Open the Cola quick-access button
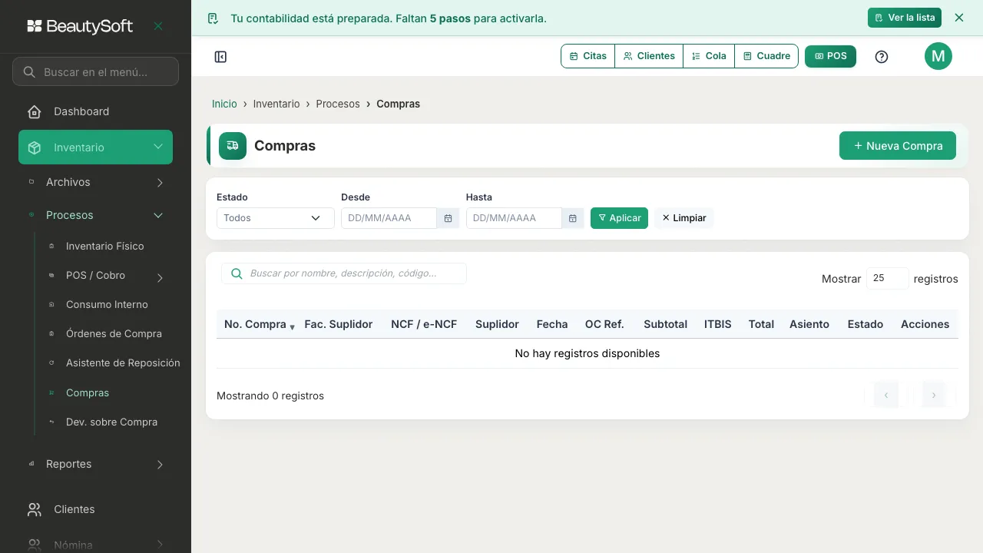The image size is (983, 553). point(709,56)
